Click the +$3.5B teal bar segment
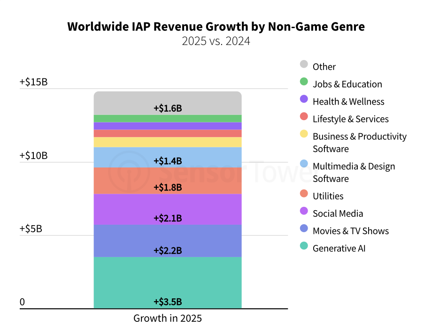This screenshot has height=334, width=432. pyautogui.click(x=168, y=282)
